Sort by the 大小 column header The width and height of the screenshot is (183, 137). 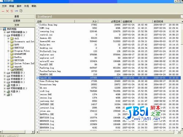click(86, 21)
